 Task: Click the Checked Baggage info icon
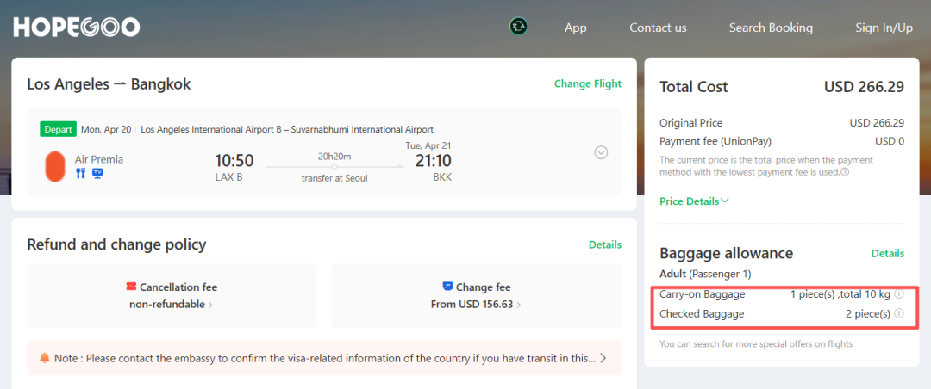pyautogui.click(x=899, y=314)
